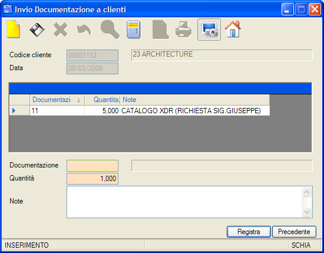
Task: Open the calculator icon
Action: pos(134,30)
